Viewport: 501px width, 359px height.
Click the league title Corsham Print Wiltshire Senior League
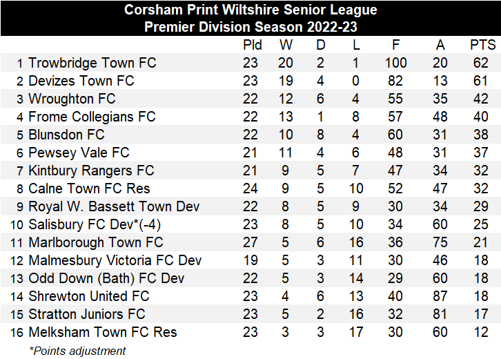coord(250,10)
